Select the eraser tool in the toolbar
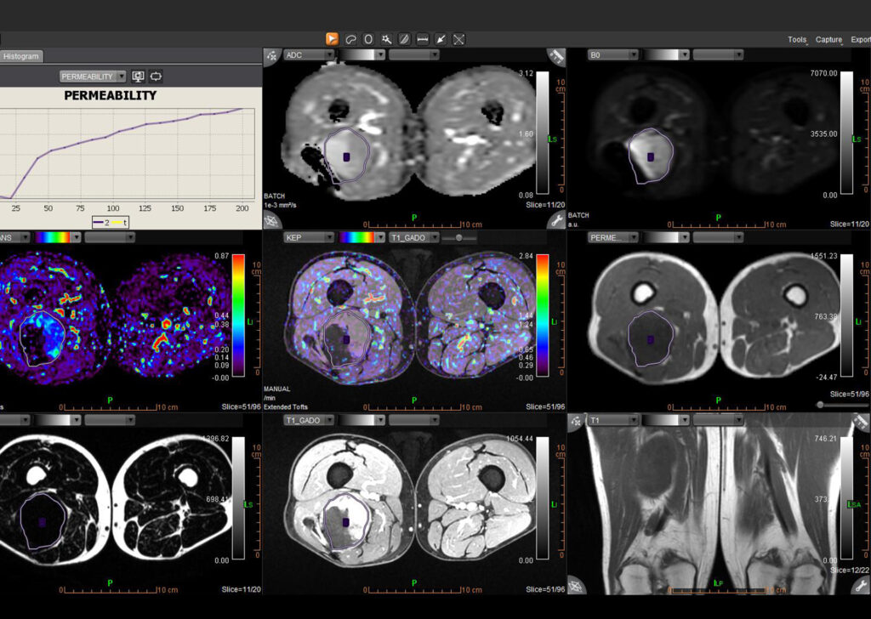Image resolution: width=871 pixels, height=619 pixels. 404,38
